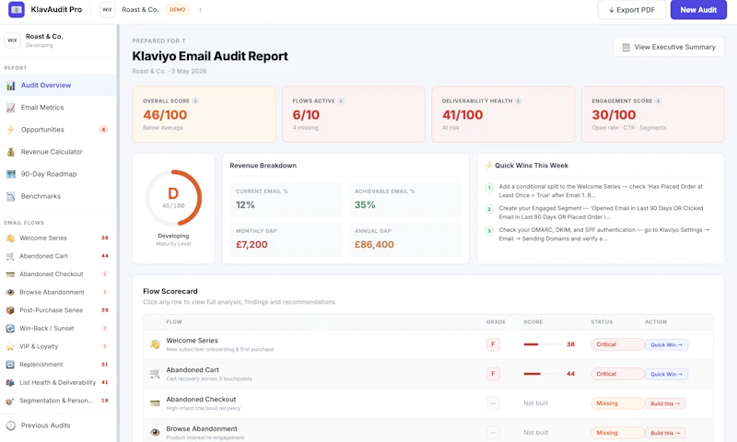Click the Replenishment sidebar icon
This screenshot has height=442, width=737.
(x=10, y=365)
